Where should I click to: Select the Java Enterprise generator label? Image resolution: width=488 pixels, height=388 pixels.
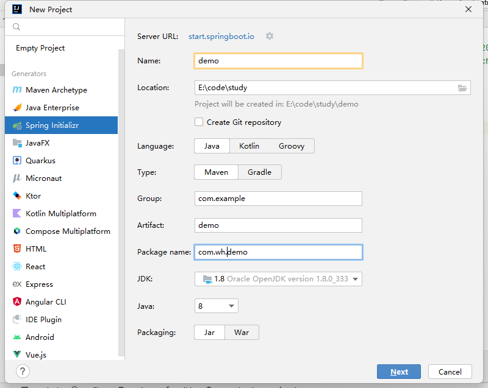[52, 108]
